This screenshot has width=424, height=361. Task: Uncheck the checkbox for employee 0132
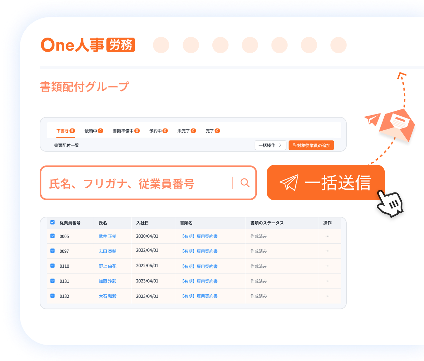click(x=53, y=296)
